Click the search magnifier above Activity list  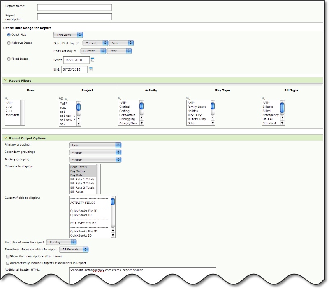pyautogui.click(x=120, y=98)
